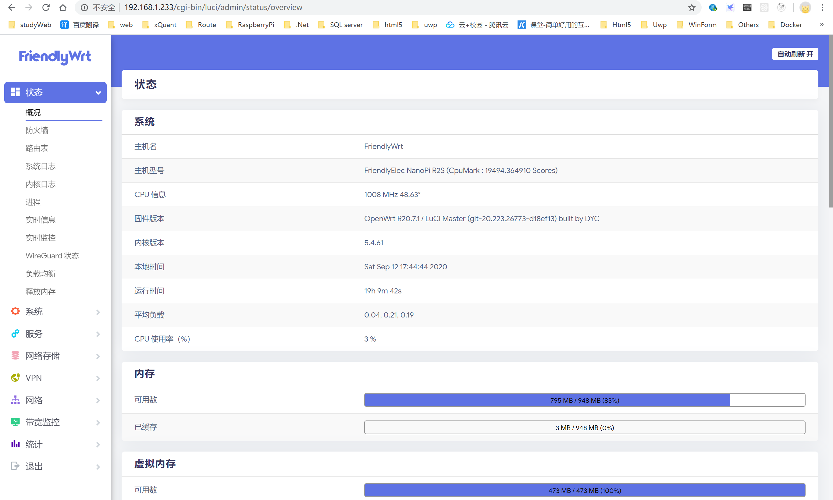
Task: Click the gear icon beside 系统 menu
Action: 15,311
